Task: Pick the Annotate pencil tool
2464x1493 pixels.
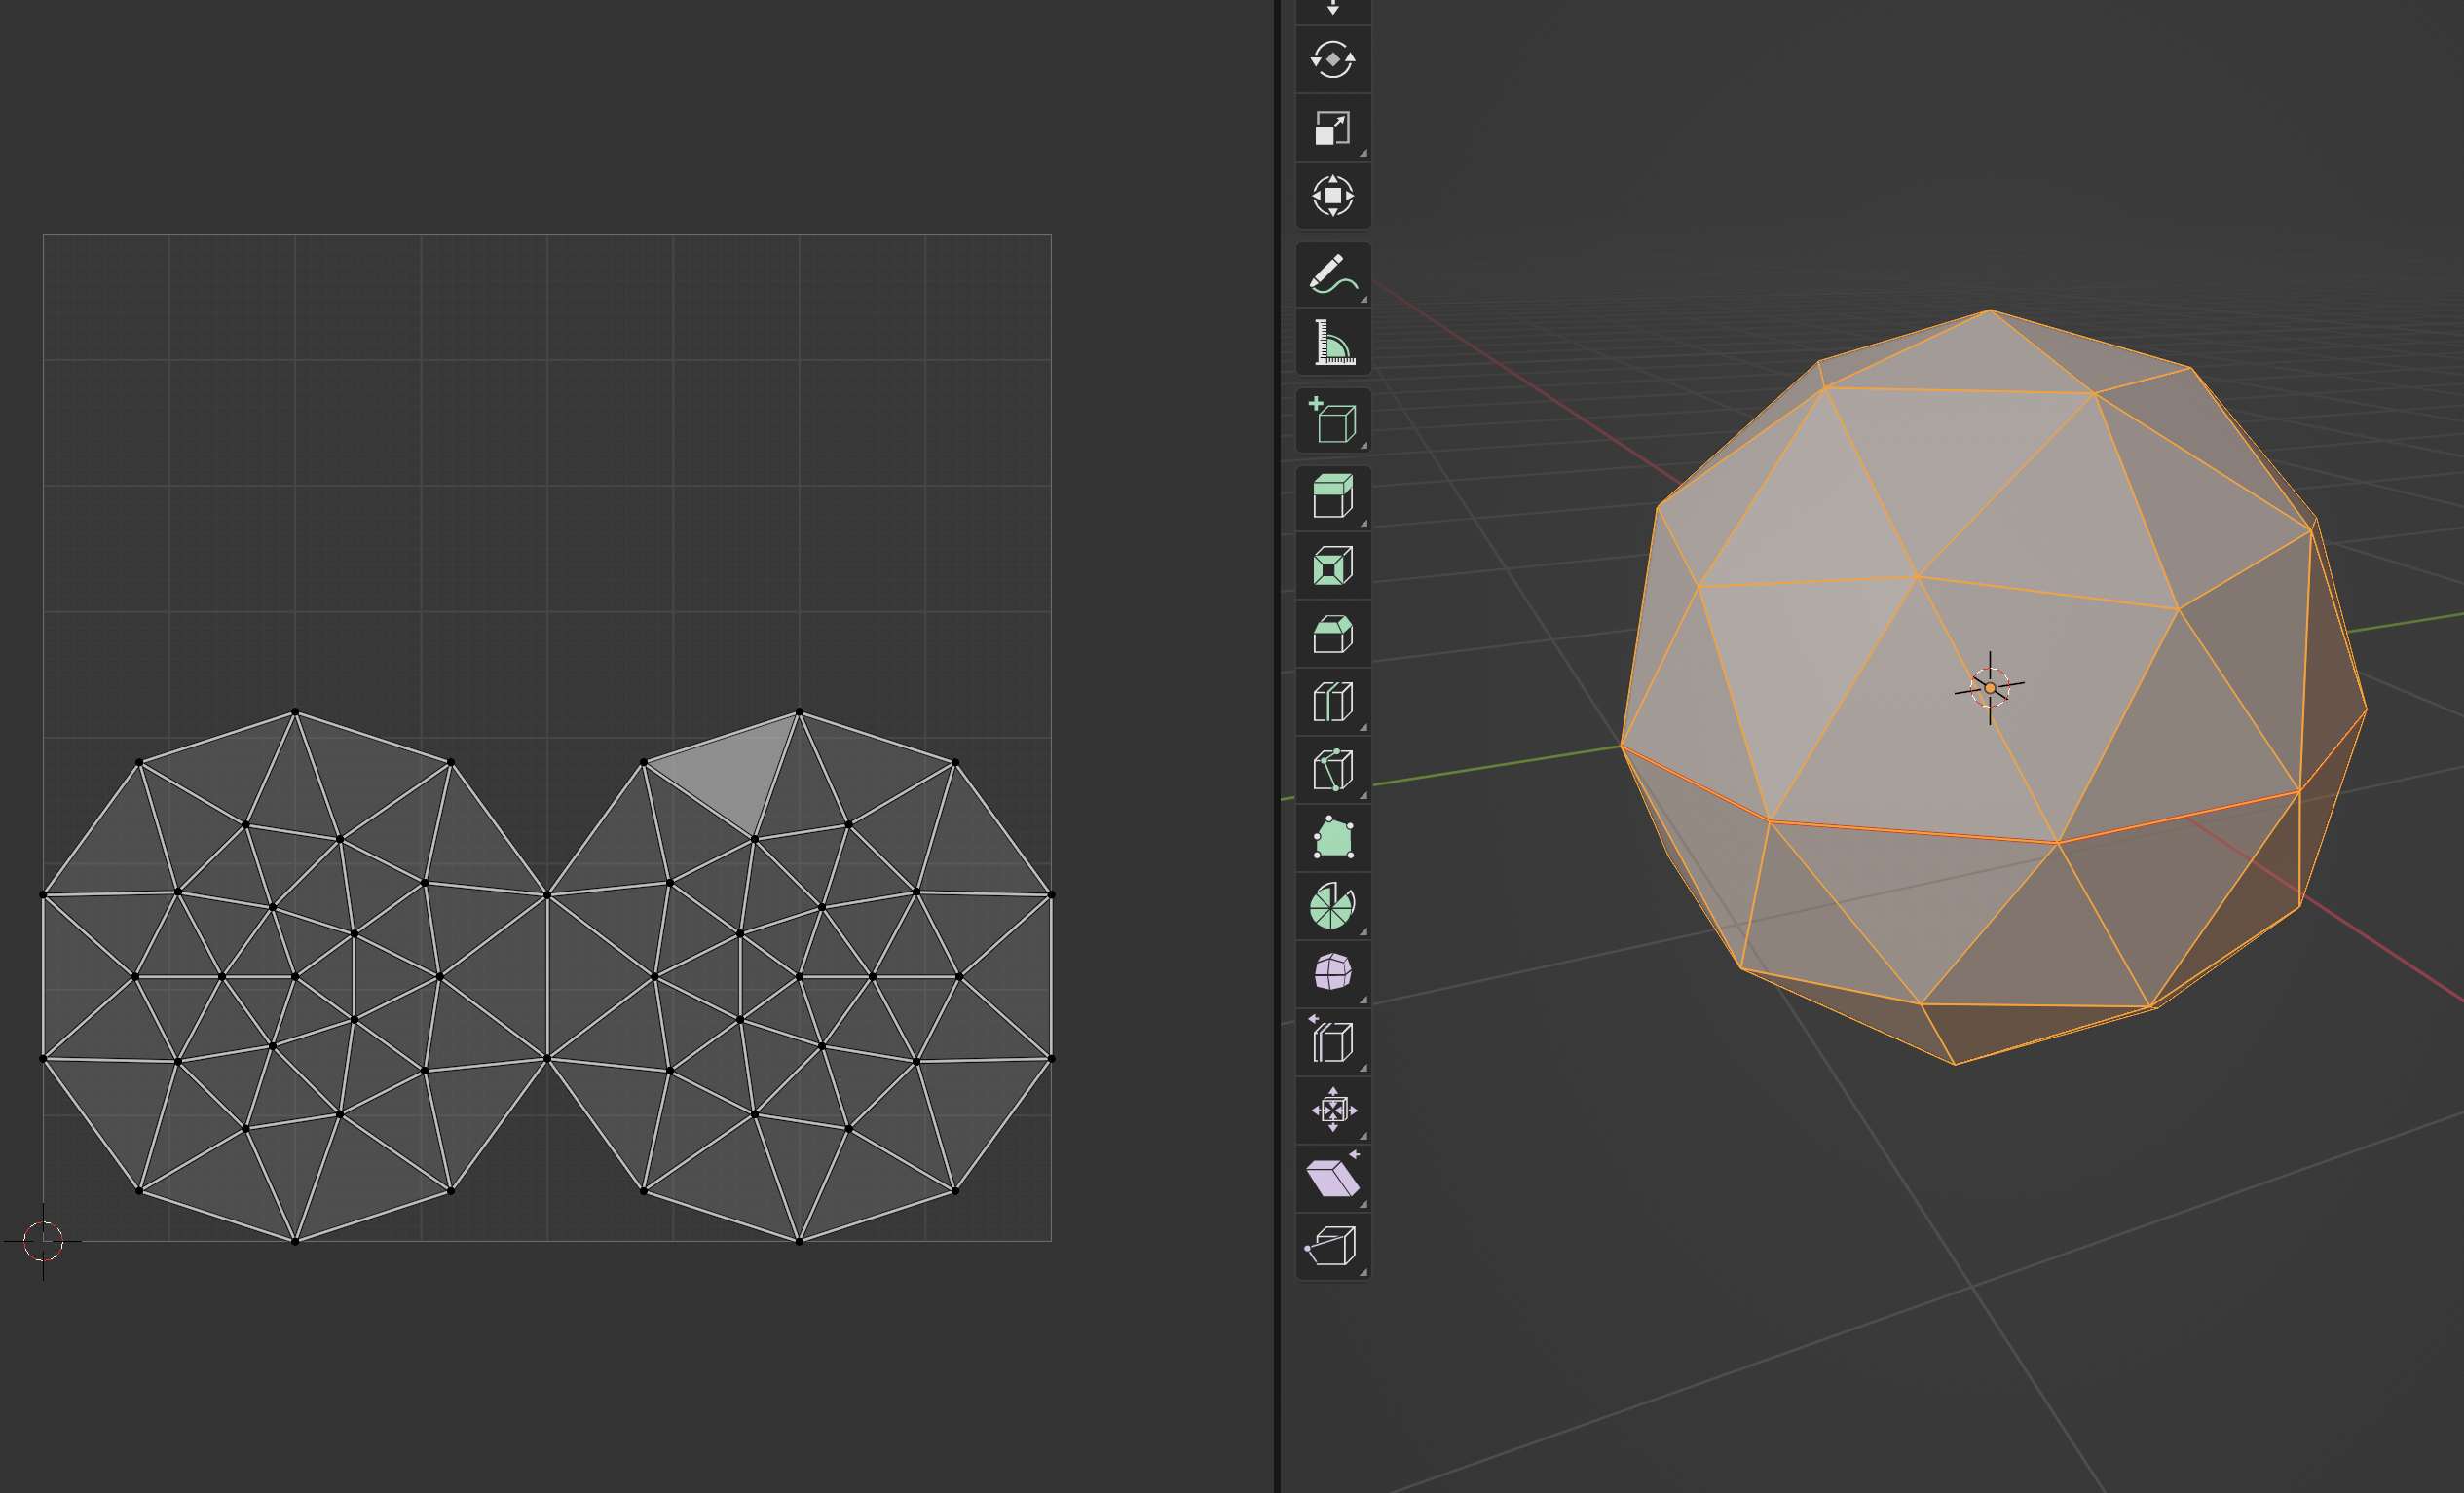Action: [1332, 273]
